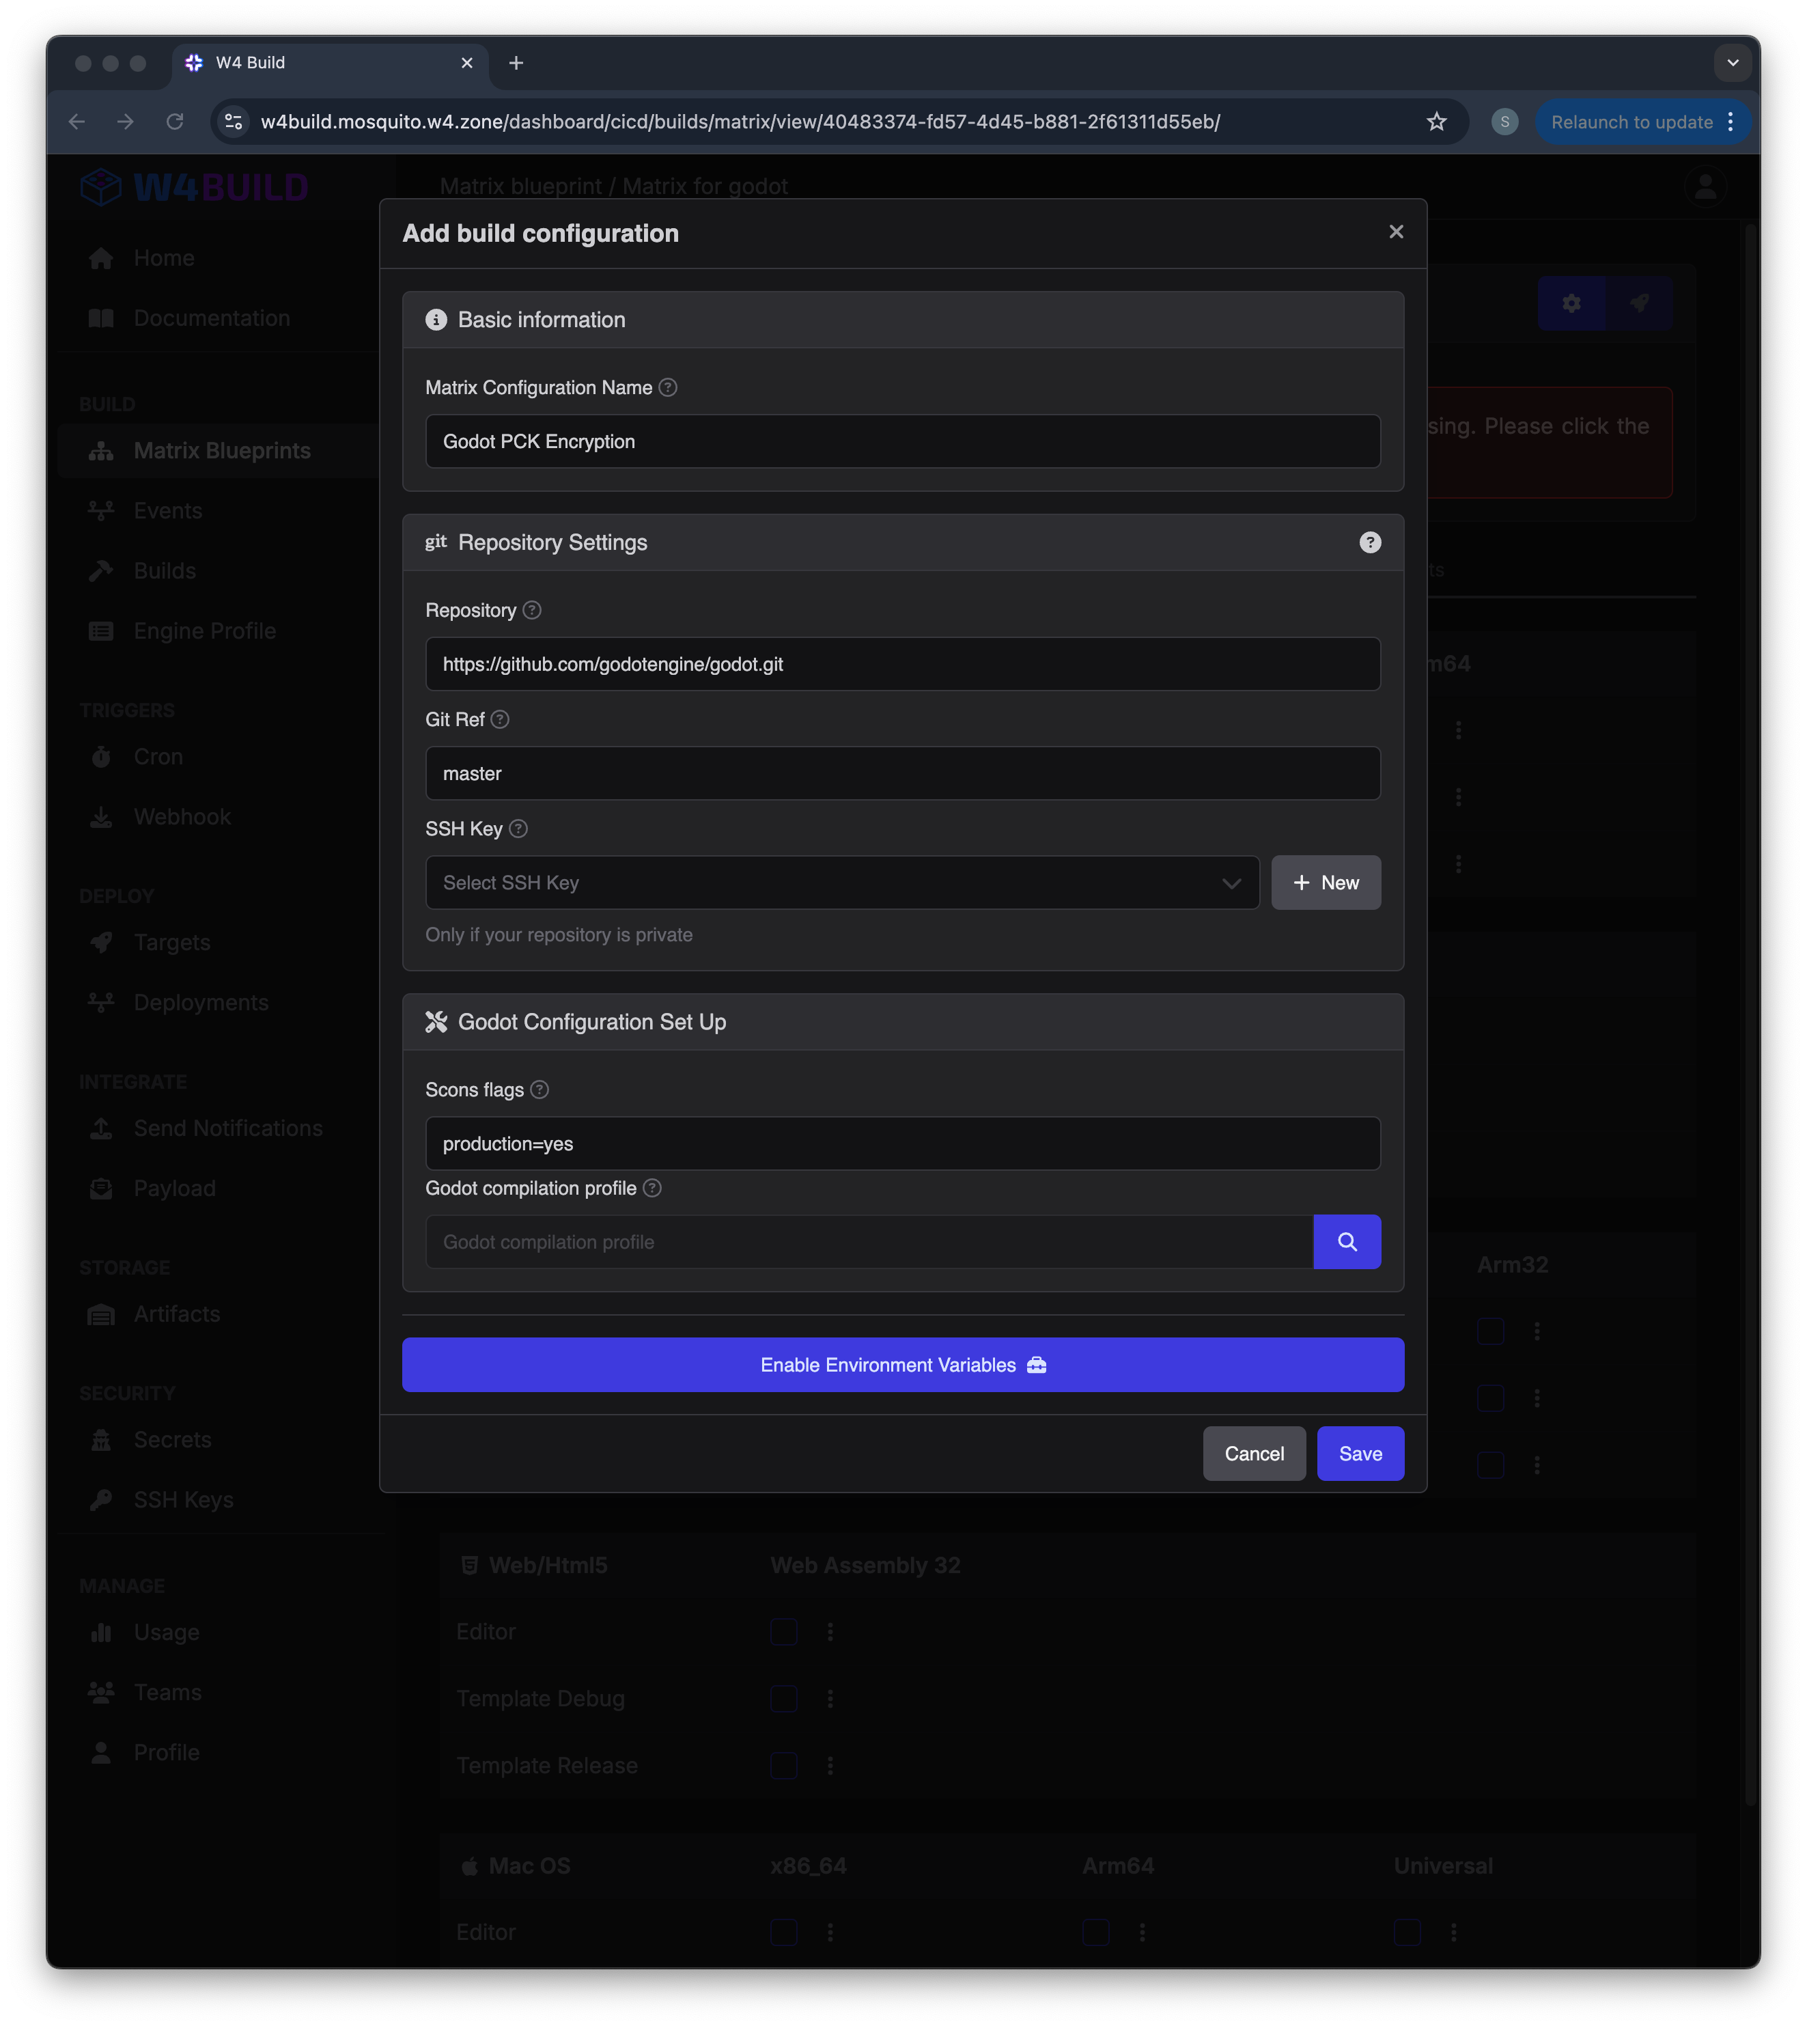Click the Deployments sidebar icon
Screen dimensions: 1807x2026
tap(101, 1002)
